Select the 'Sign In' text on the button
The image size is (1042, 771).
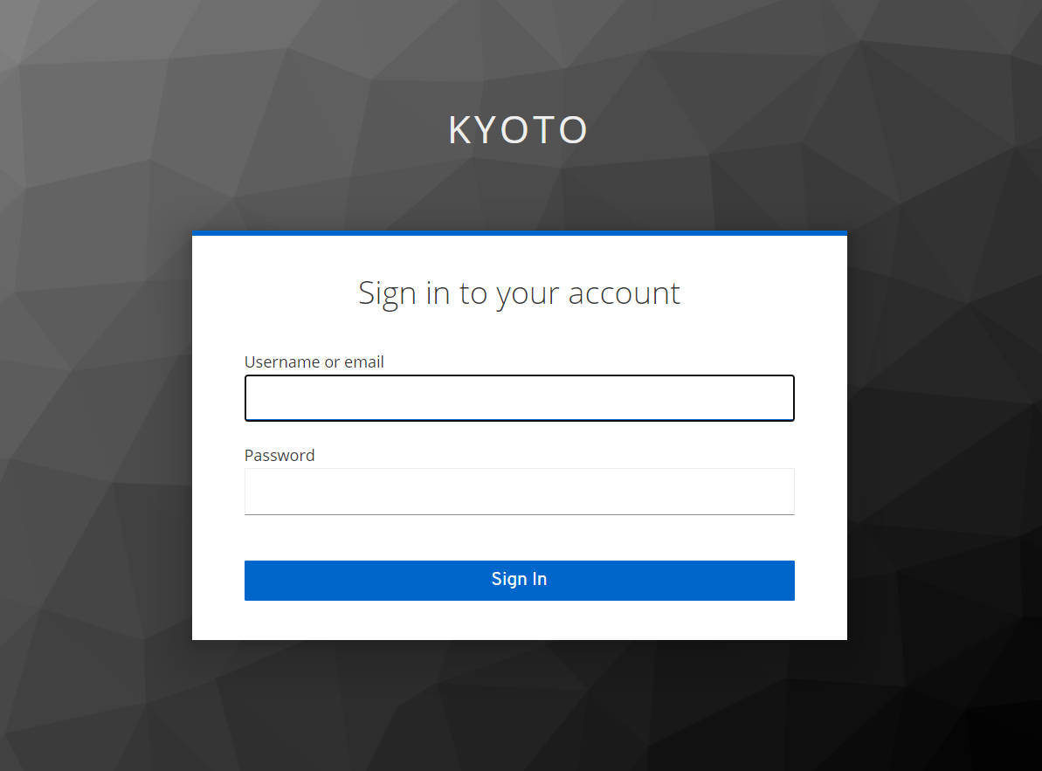[519, 579]
